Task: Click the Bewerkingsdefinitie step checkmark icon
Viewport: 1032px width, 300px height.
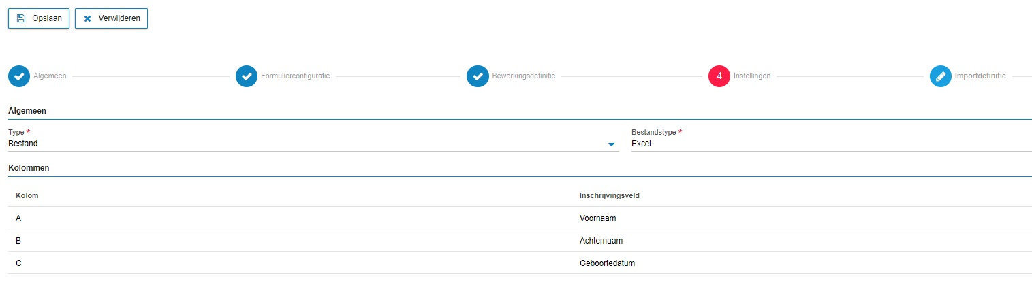Action: click(478, 76)
